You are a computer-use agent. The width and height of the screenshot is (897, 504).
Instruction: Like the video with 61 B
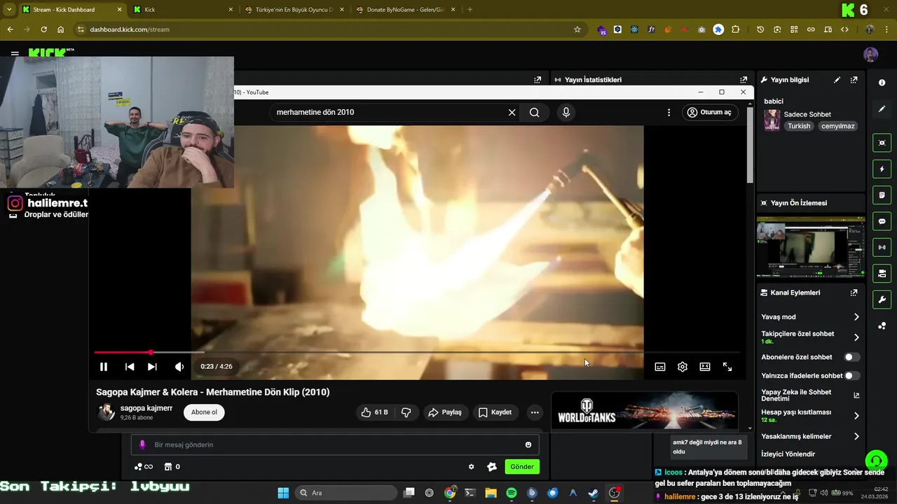pos(375,412)
